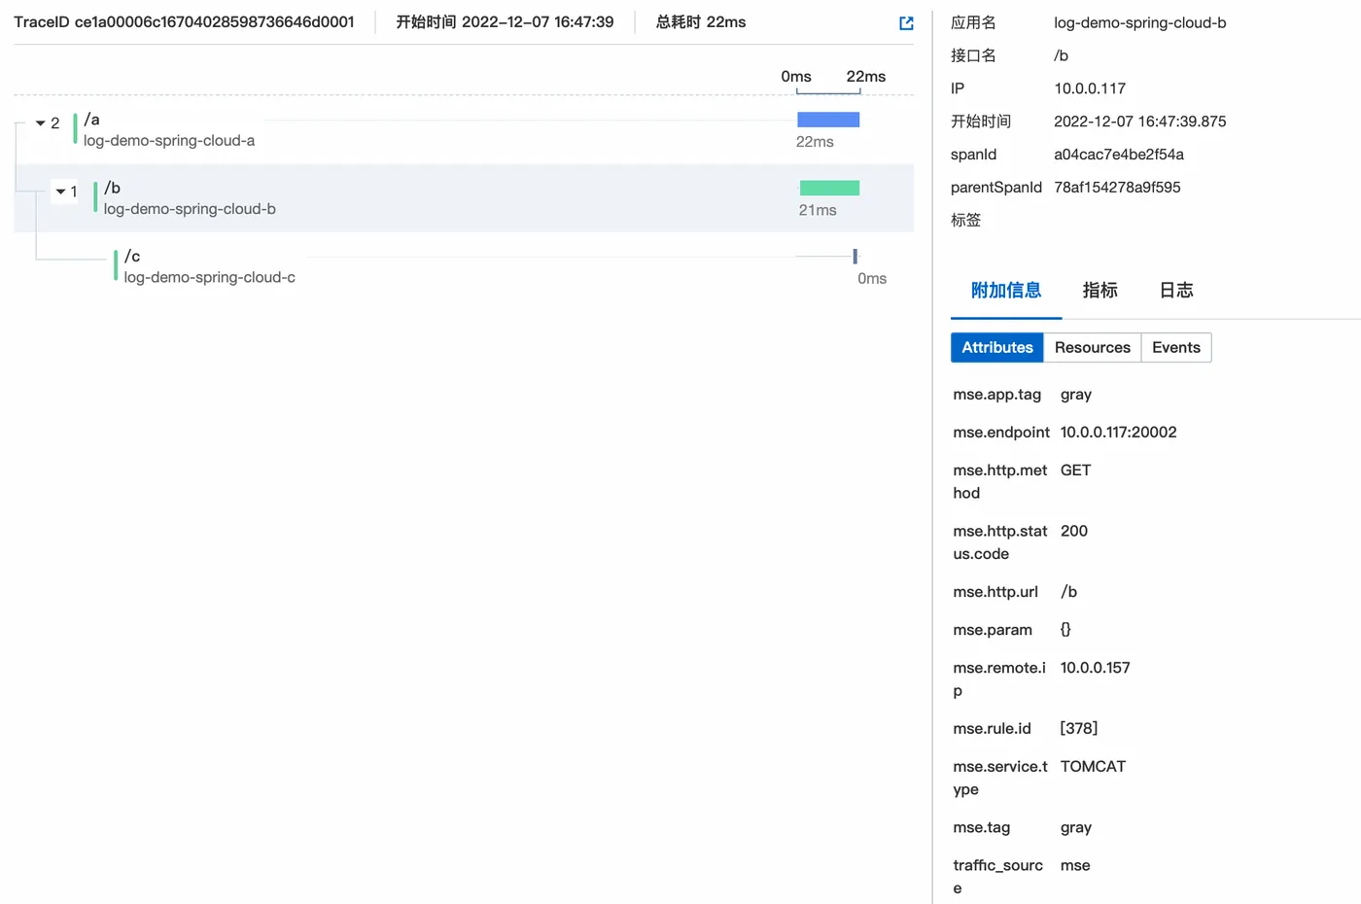The width and height of the screenshot is (1361, 904).
Task: Open the 附加信息 tab
Action: pyautogui.click(x=1006, y=290)
